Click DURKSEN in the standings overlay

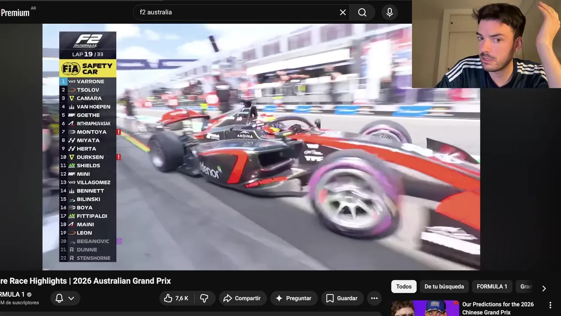[90, 157]
